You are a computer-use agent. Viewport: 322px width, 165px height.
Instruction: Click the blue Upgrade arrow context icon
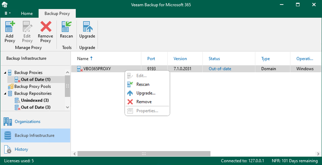click(x=130, y=93)
